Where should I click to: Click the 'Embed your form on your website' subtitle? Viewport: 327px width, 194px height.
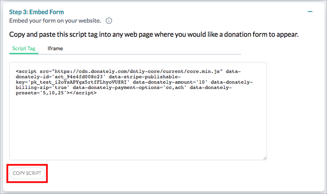coord(55,21)
